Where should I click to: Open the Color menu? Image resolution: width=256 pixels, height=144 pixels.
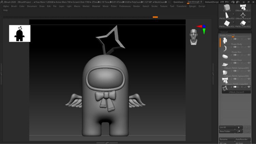(x=22, y=6)
